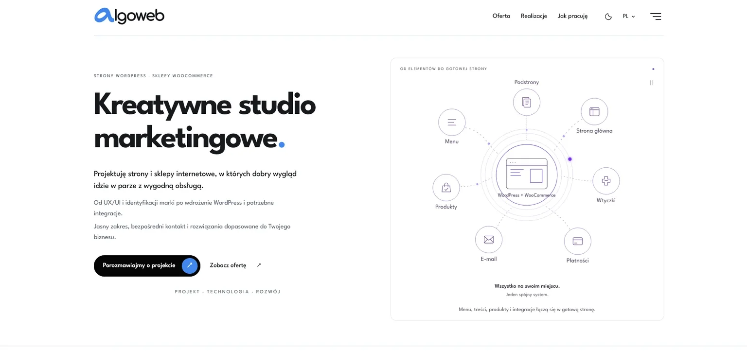The height and width of the screenshot is (351, 747).
Task: Select the Płatności credit card icon
Action: click(x=578, y=241)
